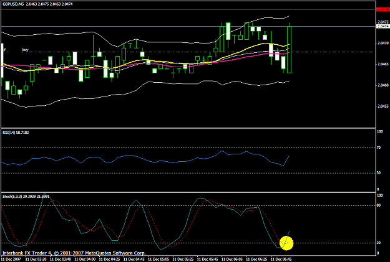Click the Stoch(5,3,3) indicator label
390x262 pixels.
[26, 196]
